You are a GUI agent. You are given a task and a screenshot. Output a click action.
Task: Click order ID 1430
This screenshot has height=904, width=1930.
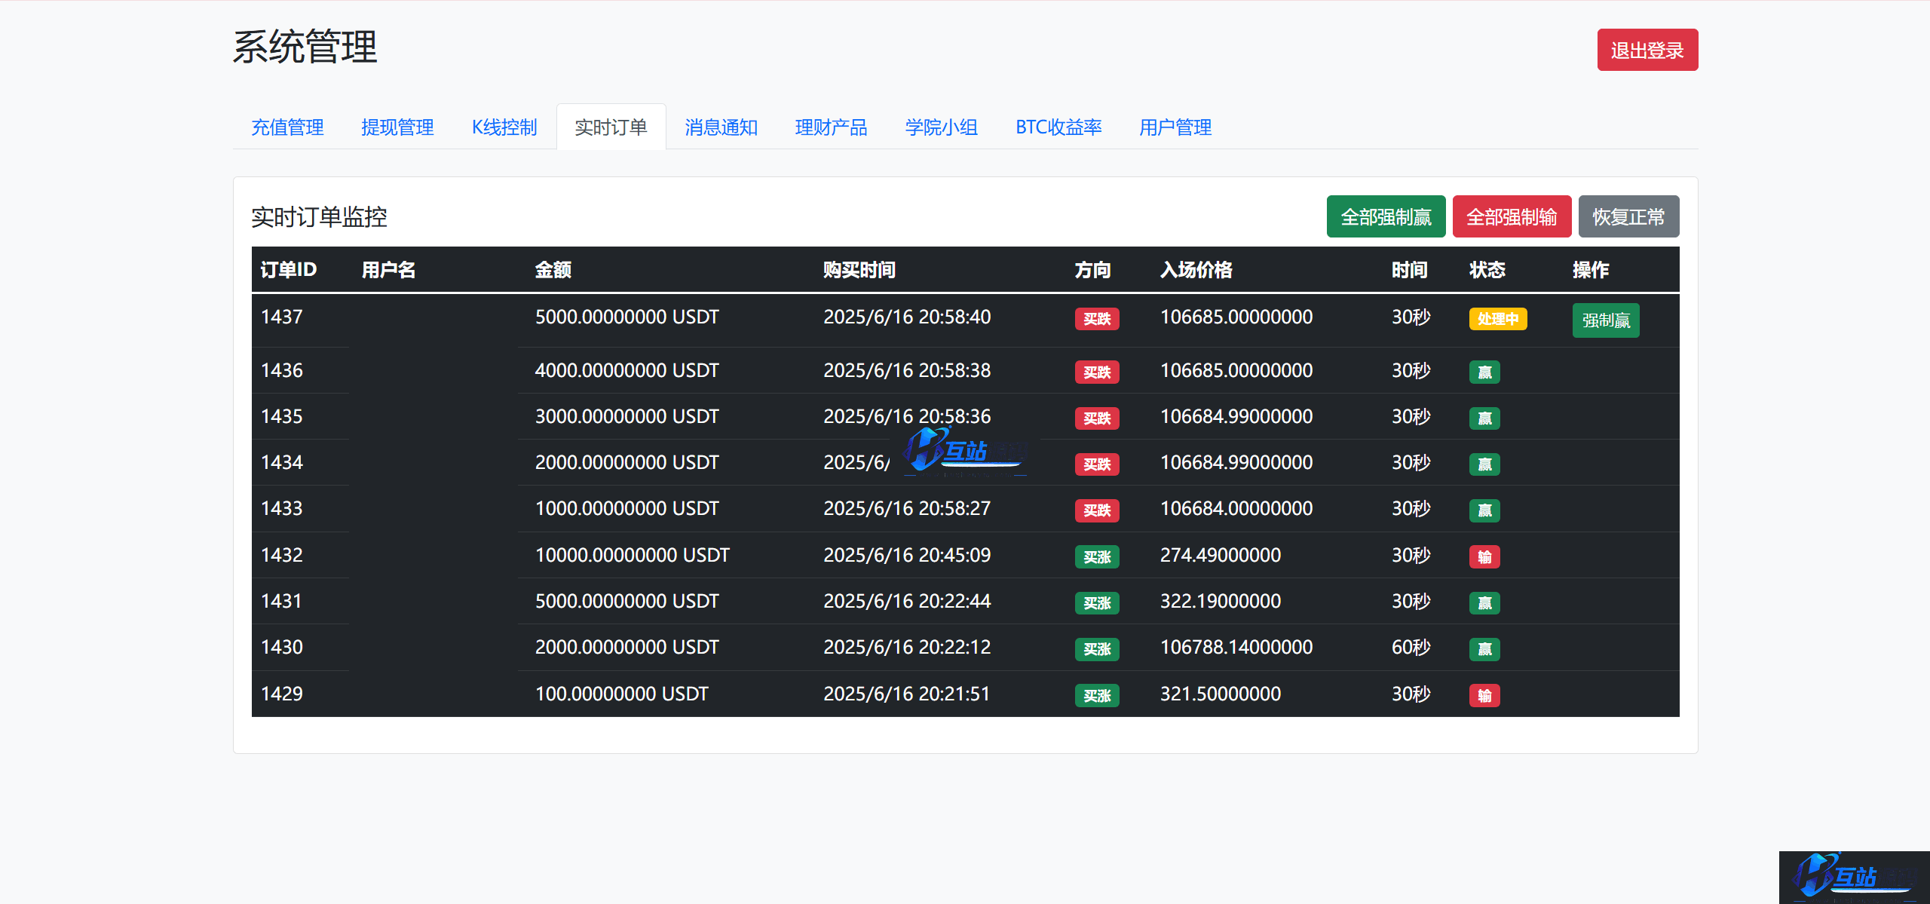tap(282, 647)
